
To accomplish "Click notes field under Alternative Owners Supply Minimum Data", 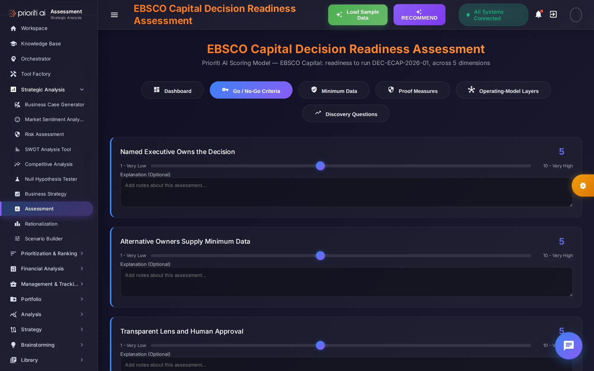I will (x=346, y=282).
